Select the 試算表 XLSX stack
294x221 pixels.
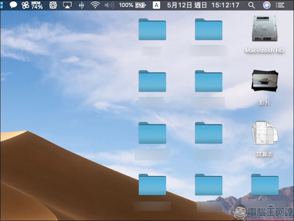[265, 133]
